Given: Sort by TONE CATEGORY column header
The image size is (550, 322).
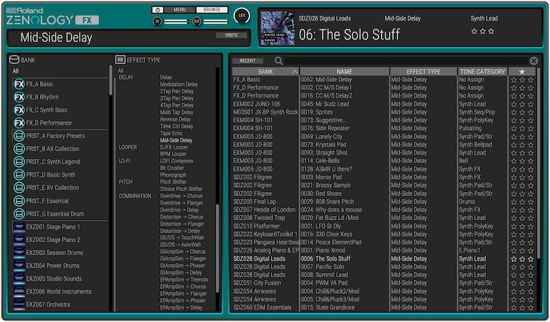Looking at the screenshot, I should tap(483, 72).
